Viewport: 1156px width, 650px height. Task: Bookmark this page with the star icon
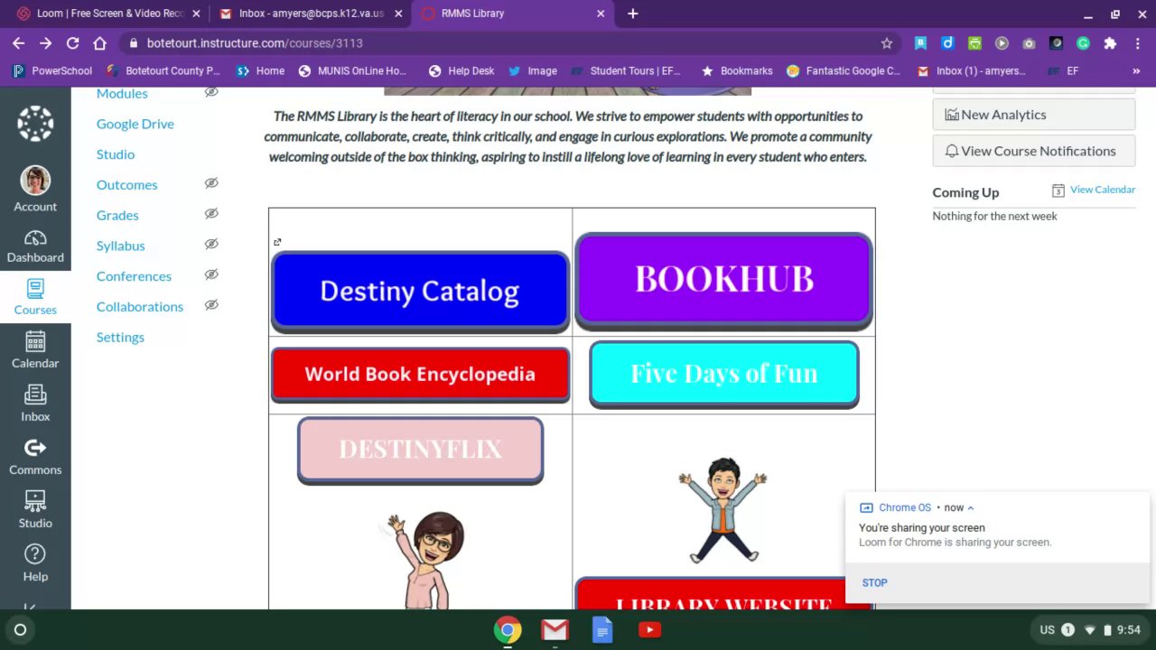(887, 43)
